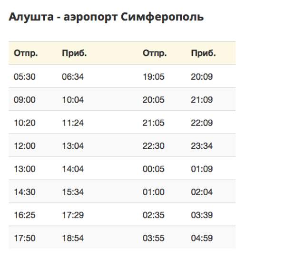
Task: Select the 17:50 departure time
Action: [x=25, y=239]
